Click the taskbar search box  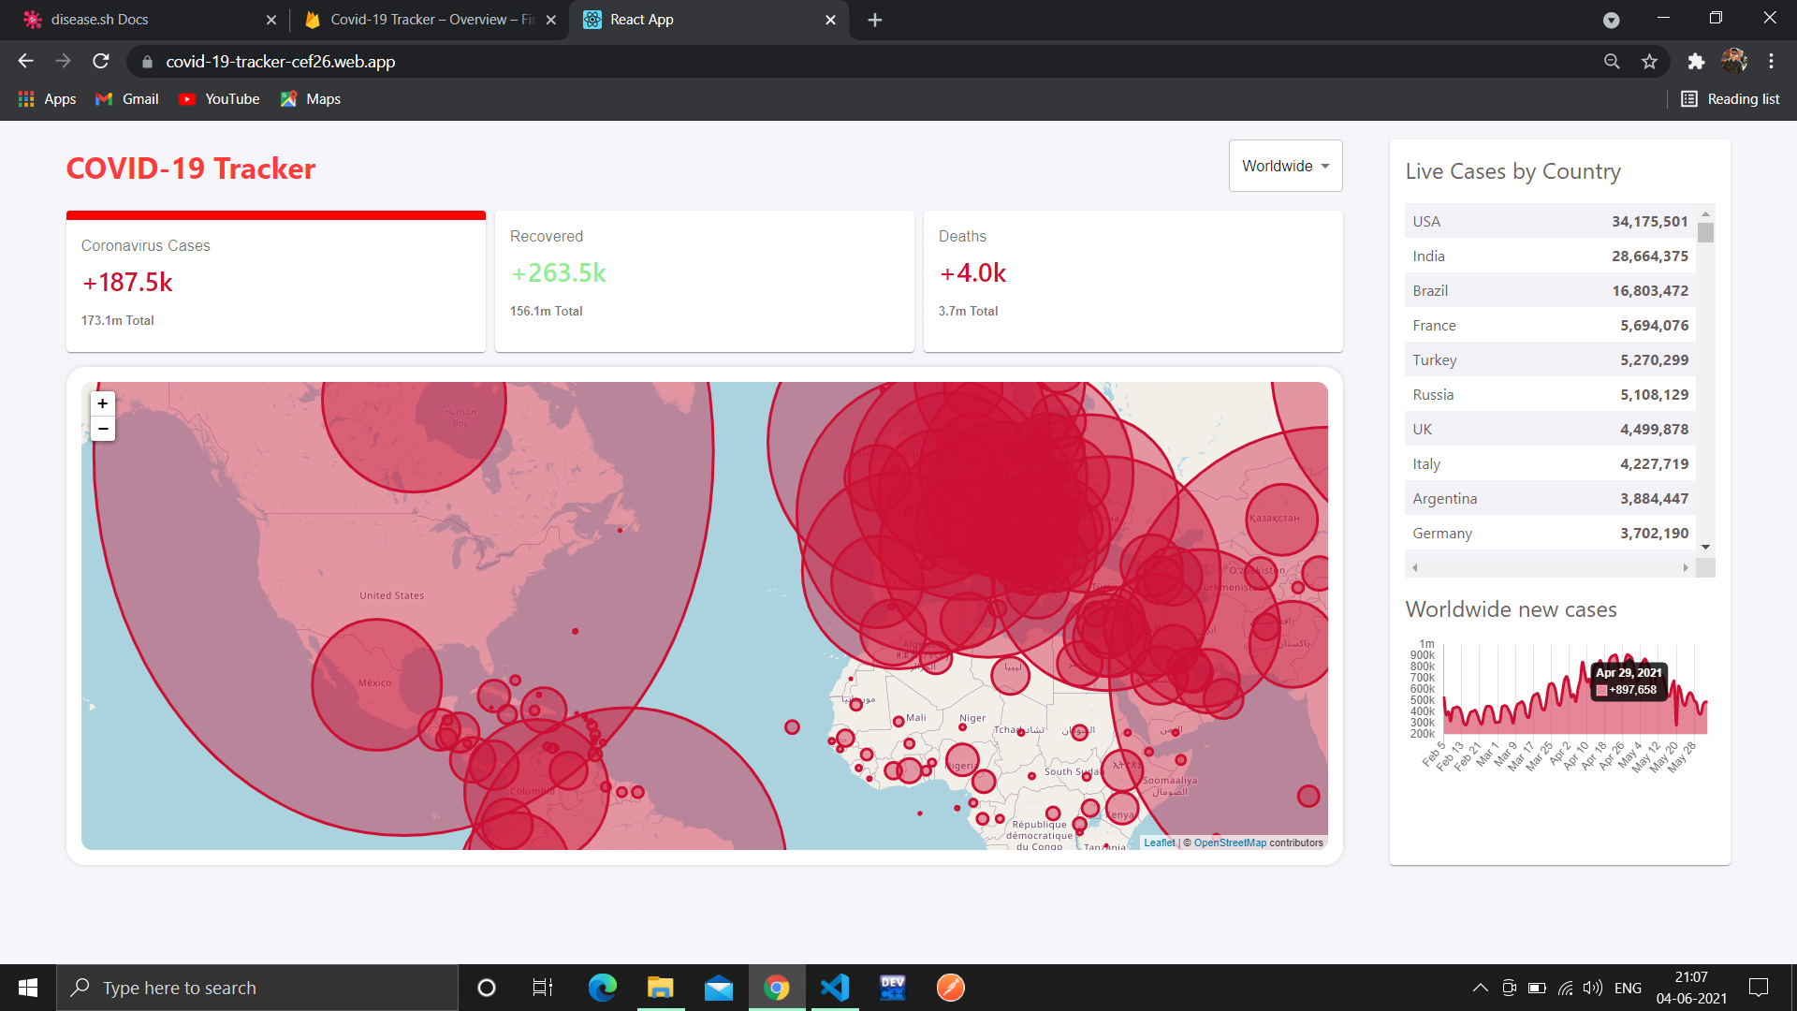click(x=257, y=988)
